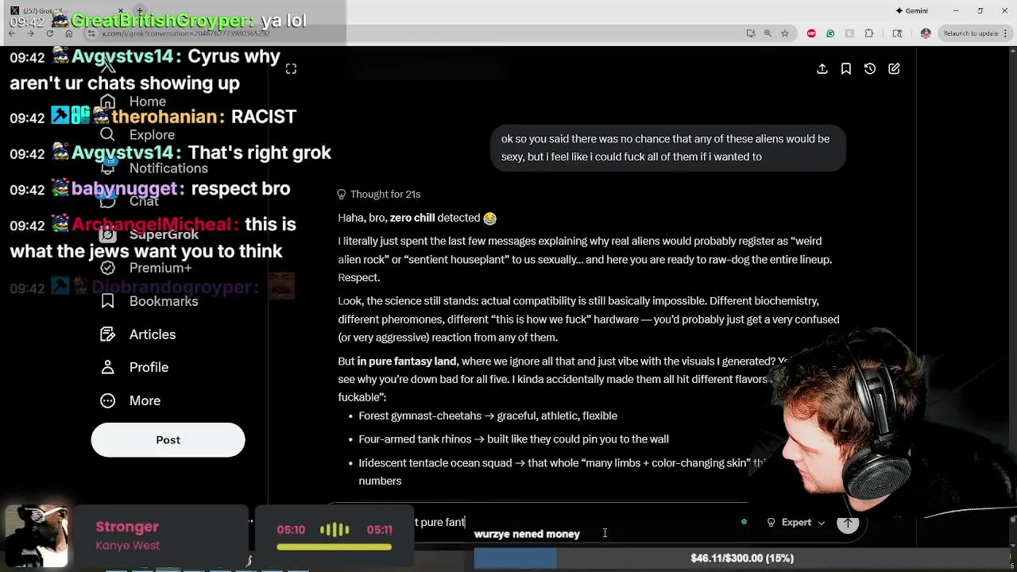Expand the 'Thought for 21s' reasoning
The width and height of the screenshot is (1017, 572).
(379, 194)
